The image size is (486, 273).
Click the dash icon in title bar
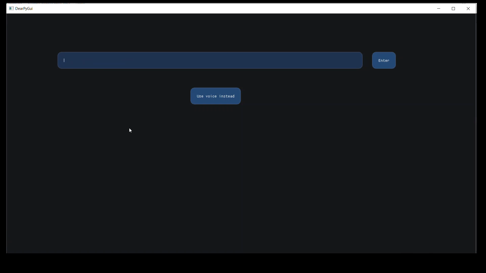439,9
